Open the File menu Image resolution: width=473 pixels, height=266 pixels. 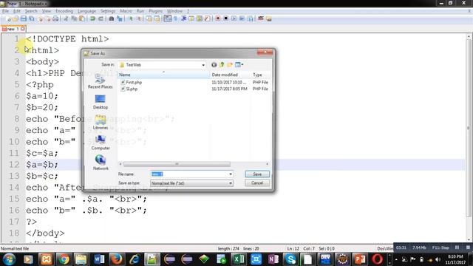[5, 11]
